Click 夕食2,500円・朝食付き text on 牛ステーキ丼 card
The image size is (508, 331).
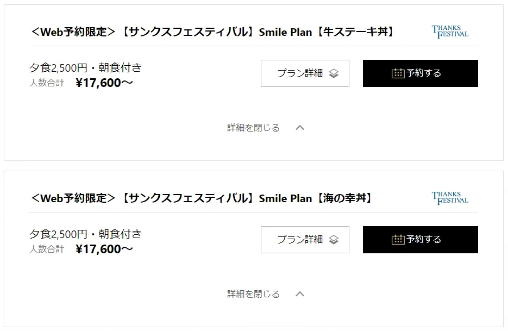click(x=85, y=68)
